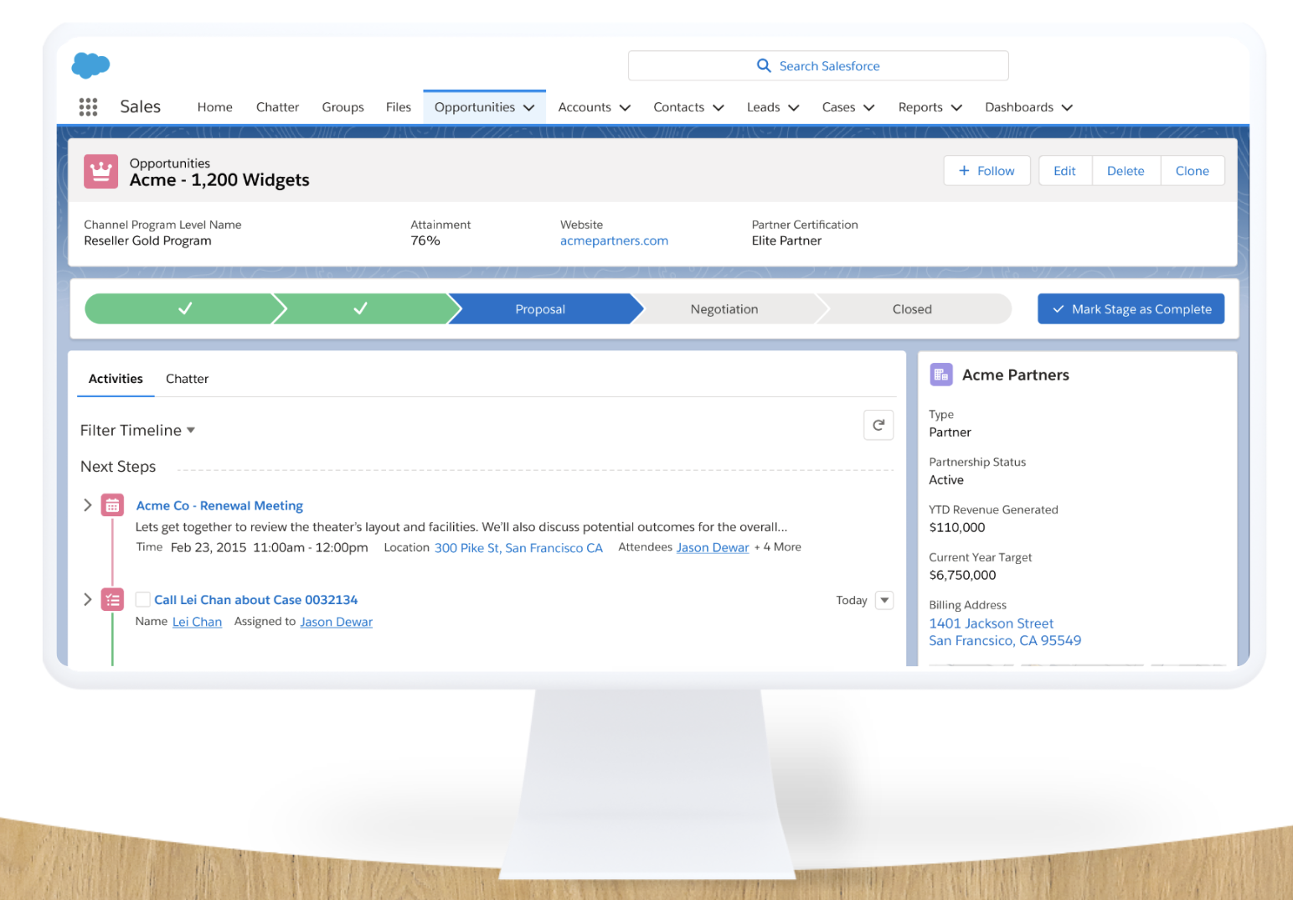Screen dimensions: 1293x900
Task: Open the Cases dropdown chevron
Action: pos(869,107)
